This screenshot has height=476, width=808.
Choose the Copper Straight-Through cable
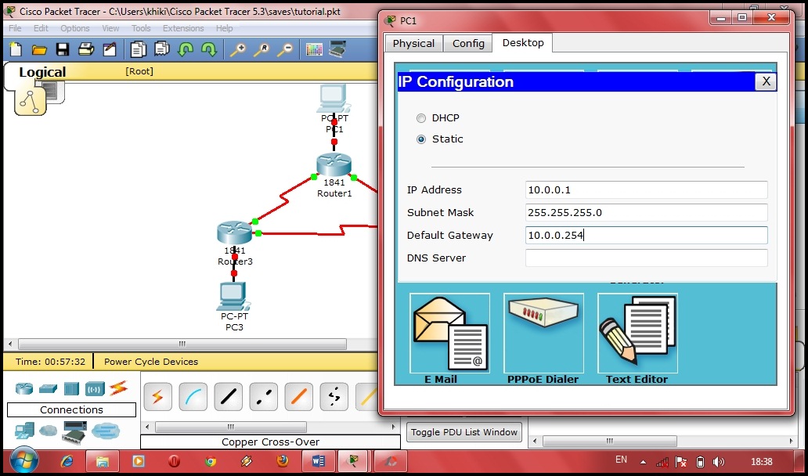click(228, 397)
